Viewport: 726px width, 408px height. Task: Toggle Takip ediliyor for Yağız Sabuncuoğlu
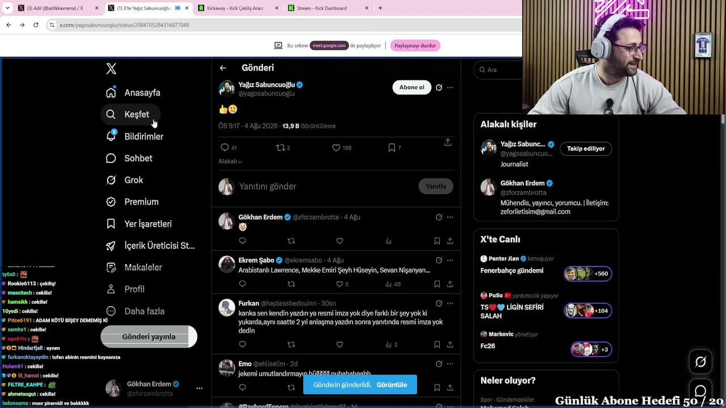point(586,148)
